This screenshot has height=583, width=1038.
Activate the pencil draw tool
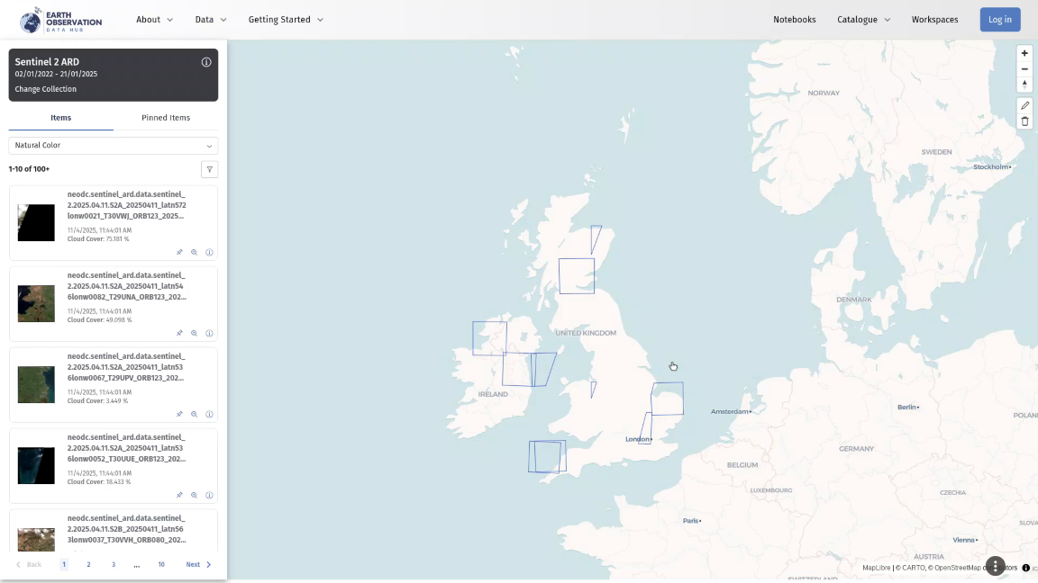pyautogui.click(x=1024, y=105)
